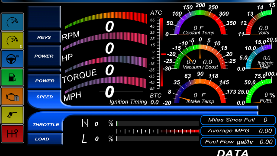Click the load percentage bar
Screen dimensions: 277x156
tap(158, 139)
